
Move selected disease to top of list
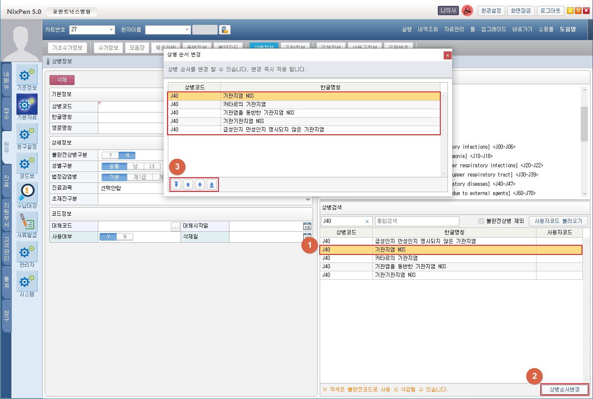[176, 185]
